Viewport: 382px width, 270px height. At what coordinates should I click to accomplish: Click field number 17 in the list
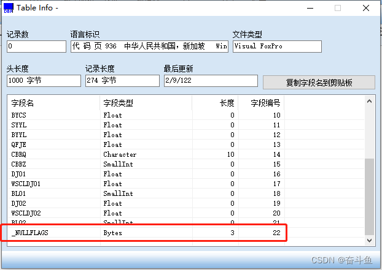[x=276, y=184]
